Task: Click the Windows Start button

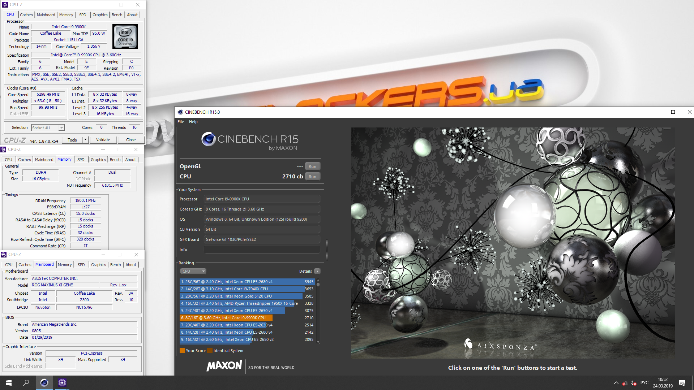Action: (x=9, y=383)
